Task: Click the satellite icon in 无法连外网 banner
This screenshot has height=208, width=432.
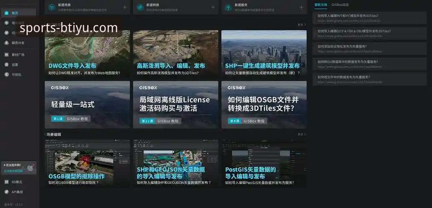Action: (x=30, y=167)
